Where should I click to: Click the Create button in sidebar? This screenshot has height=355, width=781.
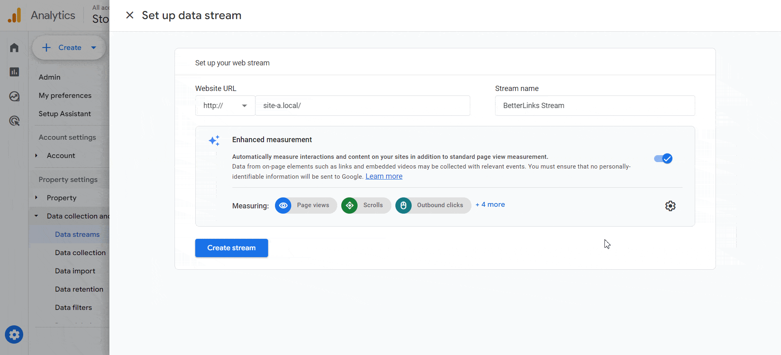[69, 48]
